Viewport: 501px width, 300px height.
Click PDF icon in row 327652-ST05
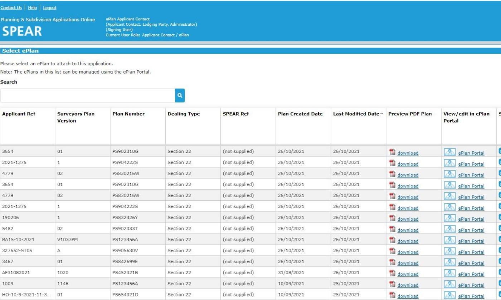click(392, 251)
